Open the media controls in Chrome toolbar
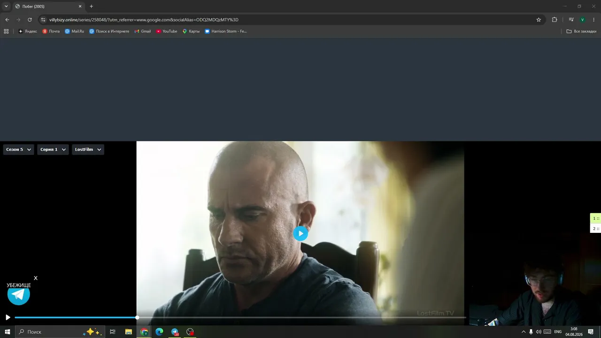The width and height of the screenshot is (601, 338). point(571,20)
